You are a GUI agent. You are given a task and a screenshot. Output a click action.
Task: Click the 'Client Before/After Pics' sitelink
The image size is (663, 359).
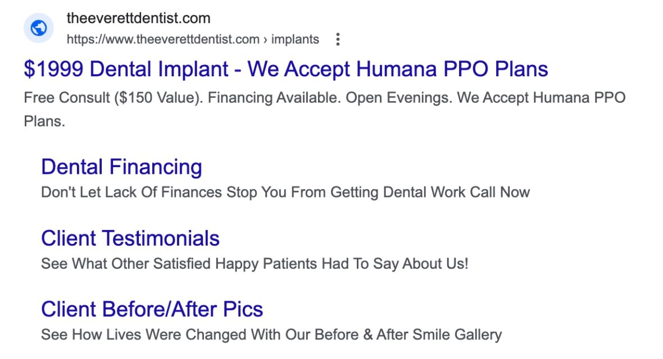[152, 309]
